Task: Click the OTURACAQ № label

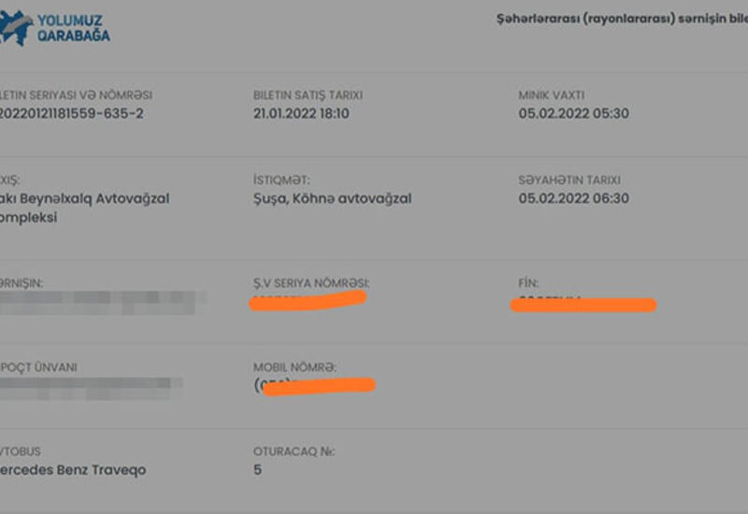Action: [x=294, y=451]
